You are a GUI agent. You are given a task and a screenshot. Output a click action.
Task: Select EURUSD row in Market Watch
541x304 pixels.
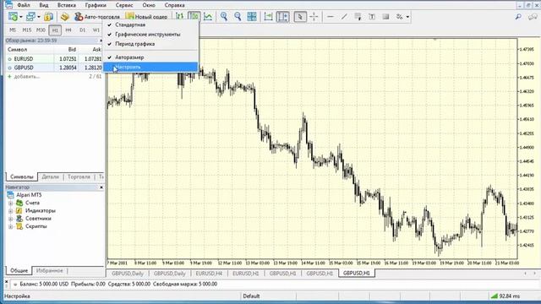click(x=54, y=59)
